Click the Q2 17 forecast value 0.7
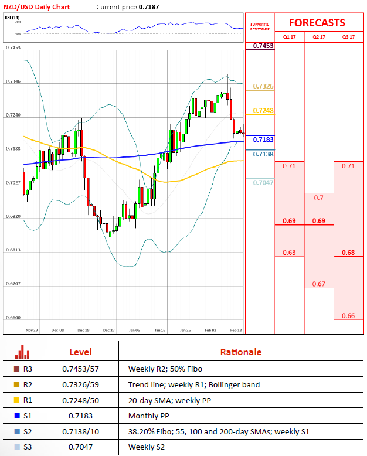 tap(318, 198)
